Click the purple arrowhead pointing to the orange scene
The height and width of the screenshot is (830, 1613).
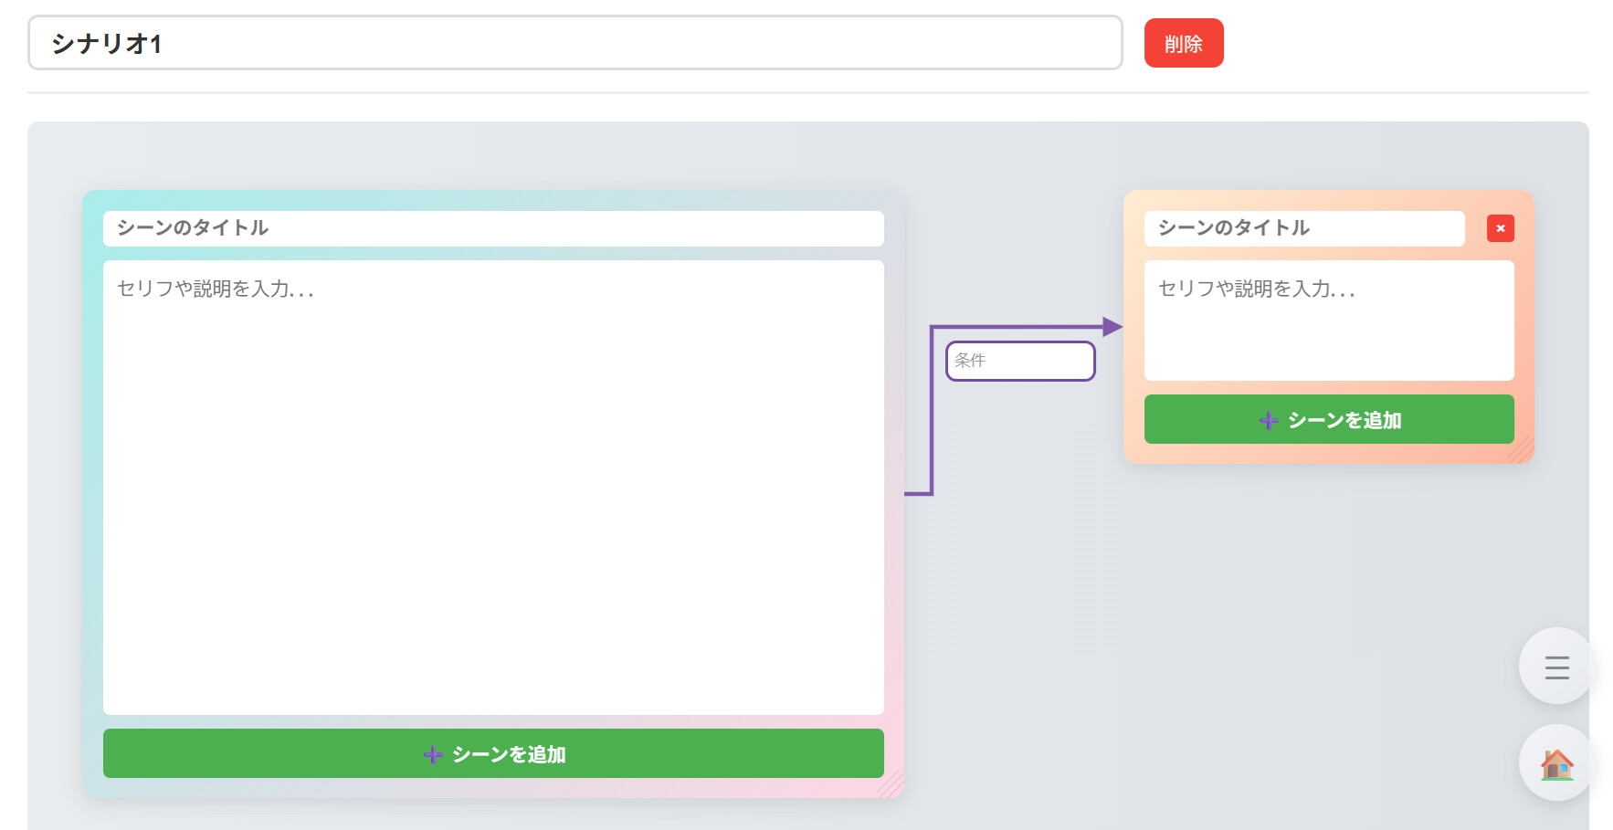pyautogui.click(x=1112, y=327)
